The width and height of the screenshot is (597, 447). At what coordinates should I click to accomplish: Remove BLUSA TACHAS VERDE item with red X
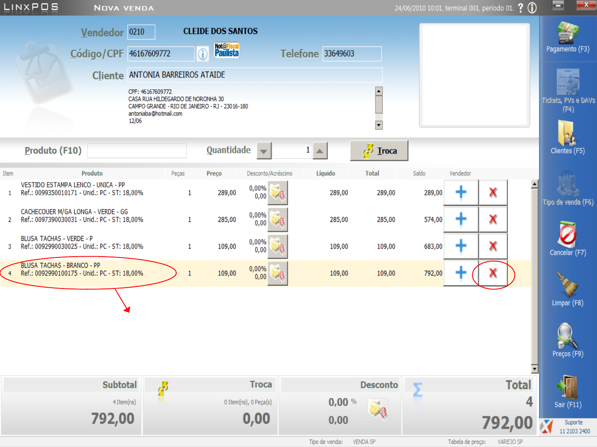(x=493, y=246)
